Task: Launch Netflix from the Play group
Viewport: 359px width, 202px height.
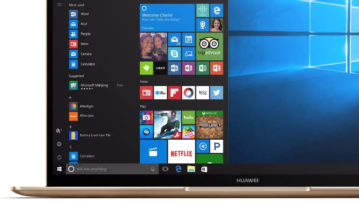Action: coord(181,153)
